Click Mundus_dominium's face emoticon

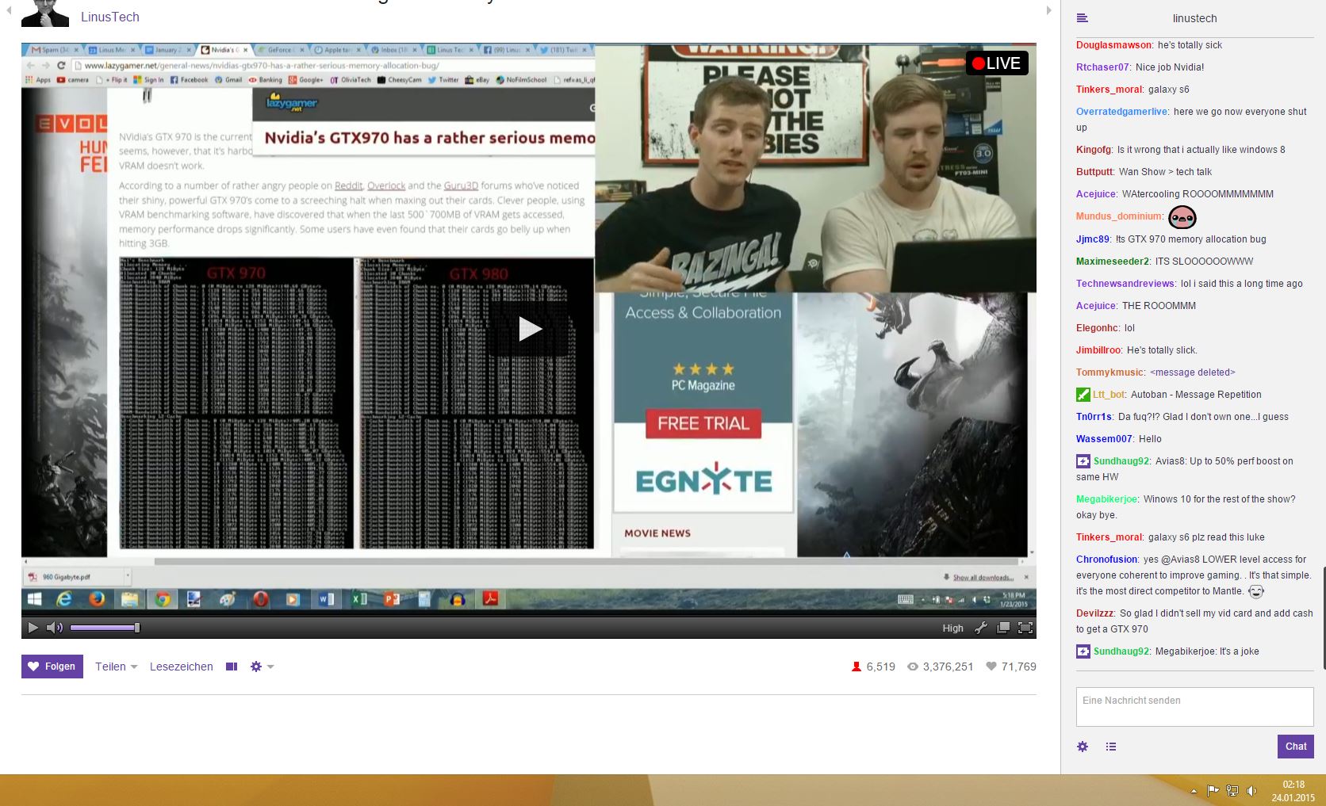[1182, 216]
